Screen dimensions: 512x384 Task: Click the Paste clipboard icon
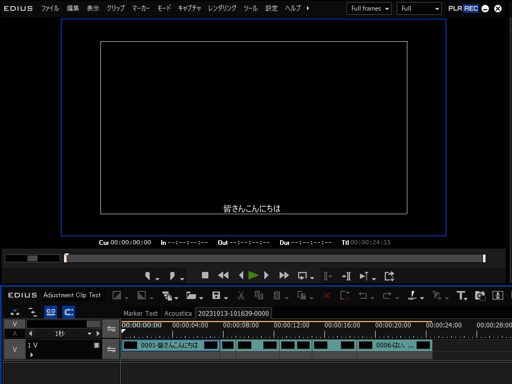coord(277,296)
